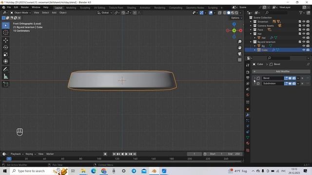Open Global transform orientation dropdown

[x=105, y=13]
